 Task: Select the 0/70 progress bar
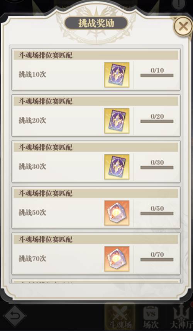pyautogui.click(x=157, y=259)
